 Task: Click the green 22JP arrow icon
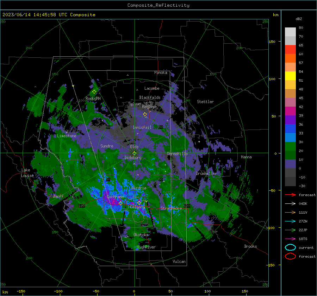click(290, 230)
